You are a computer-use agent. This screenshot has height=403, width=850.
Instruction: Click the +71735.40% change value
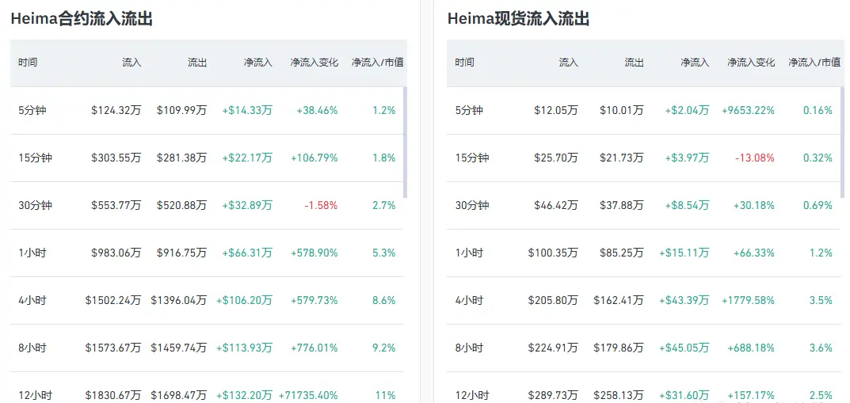click(x=308, y=395)
